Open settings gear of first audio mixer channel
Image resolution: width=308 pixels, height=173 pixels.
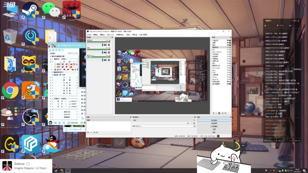[x=109, y=45]
